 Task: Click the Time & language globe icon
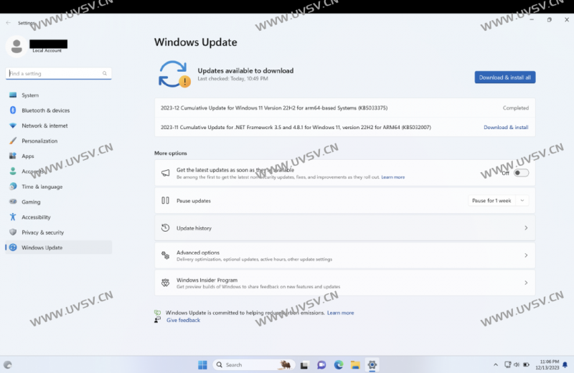13,186
